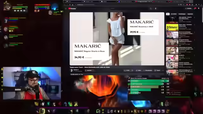
Task: Open the three-dot more options below video
Action: (x=163, y=70)
